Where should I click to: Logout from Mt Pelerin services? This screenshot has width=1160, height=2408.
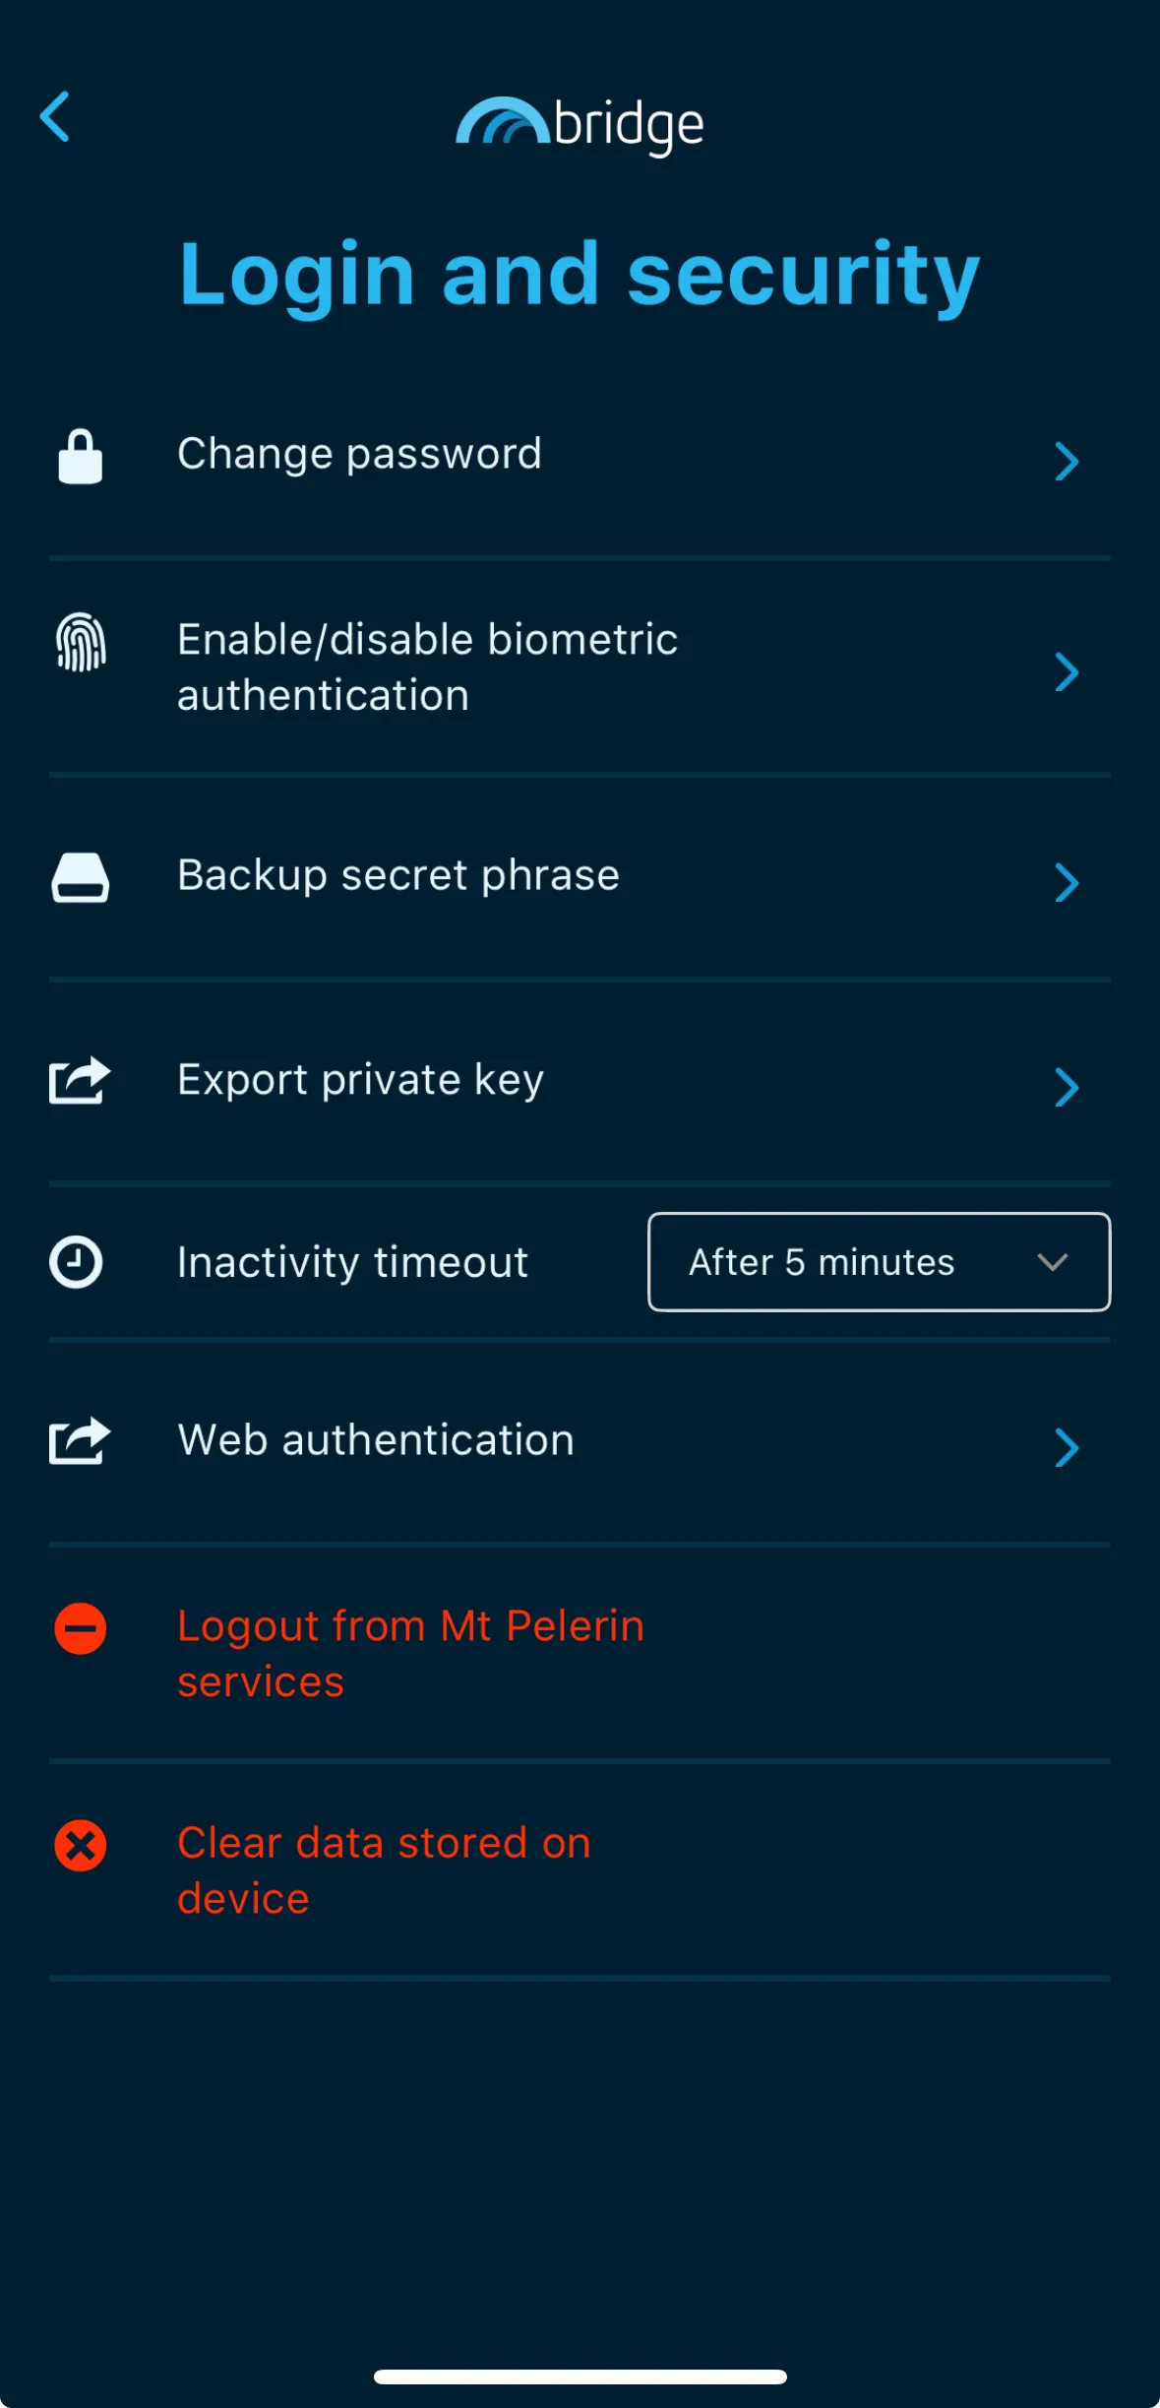point(408,1652)
